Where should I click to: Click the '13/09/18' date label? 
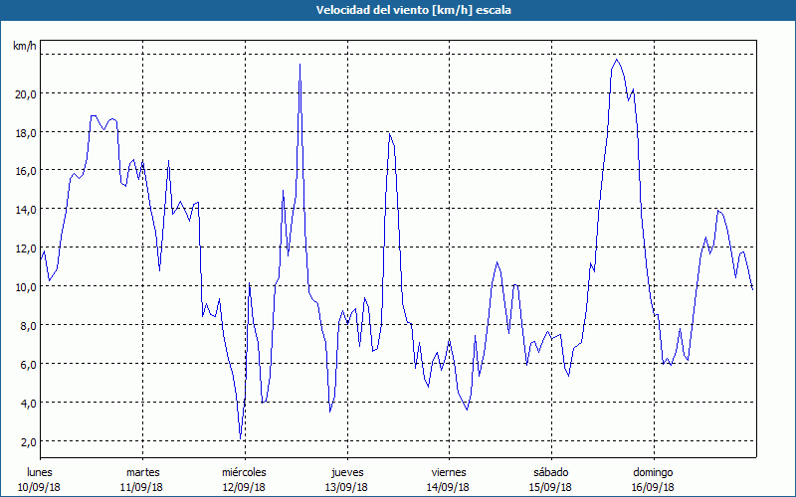(346, 487)
